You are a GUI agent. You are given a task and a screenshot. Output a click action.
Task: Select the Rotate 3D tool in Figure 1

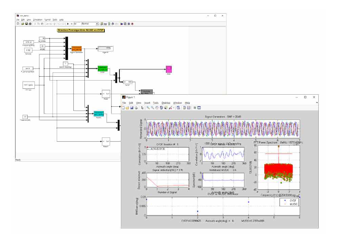(162, 108)
